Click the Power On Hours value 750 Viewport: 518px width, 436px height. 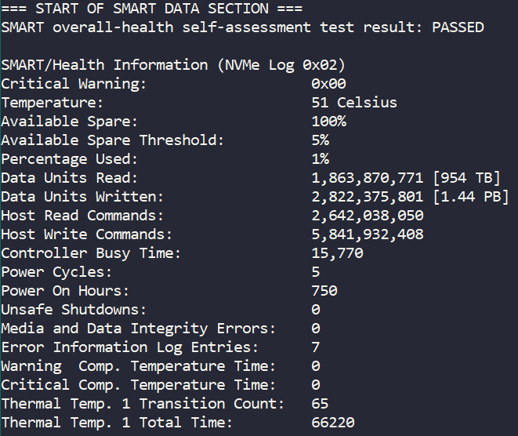coord(324,291)
